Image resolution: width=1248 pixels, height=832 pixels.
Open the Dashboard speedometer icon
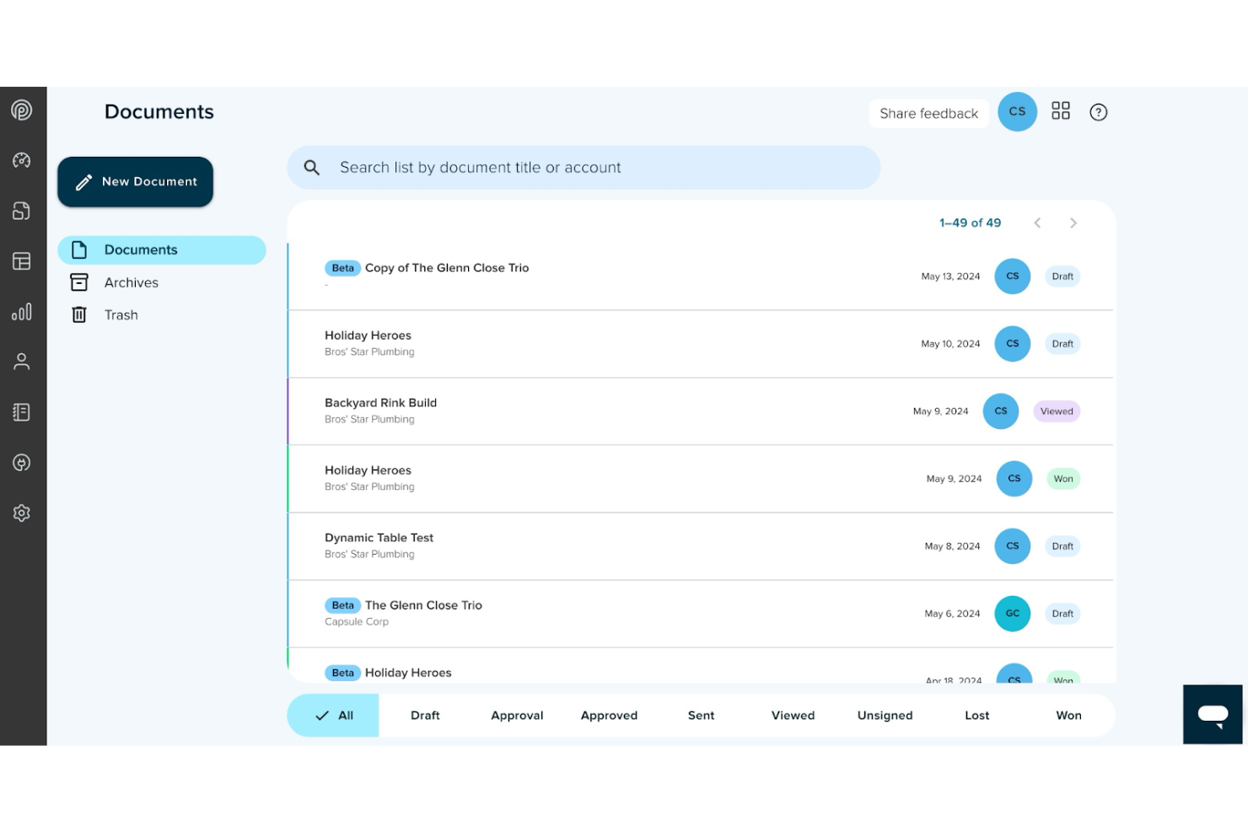[x=21, y=160]
